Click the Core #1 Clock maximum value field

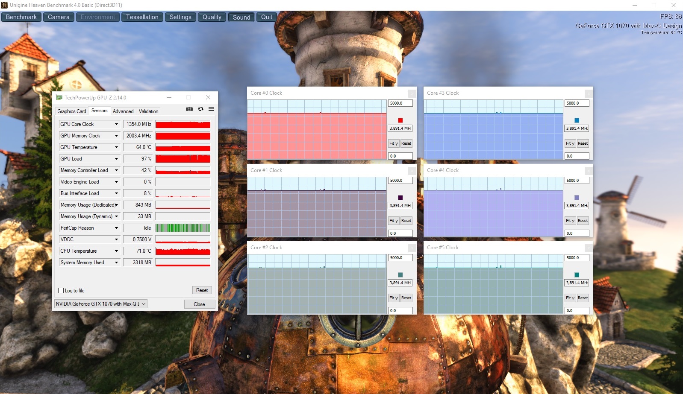pos(400,181)
